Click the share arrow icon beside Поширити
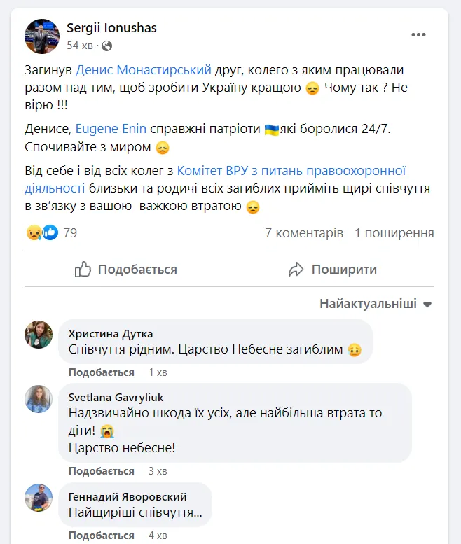Viewport: 461px width, 544px height. pyautogui.click(x=296, y=270)
